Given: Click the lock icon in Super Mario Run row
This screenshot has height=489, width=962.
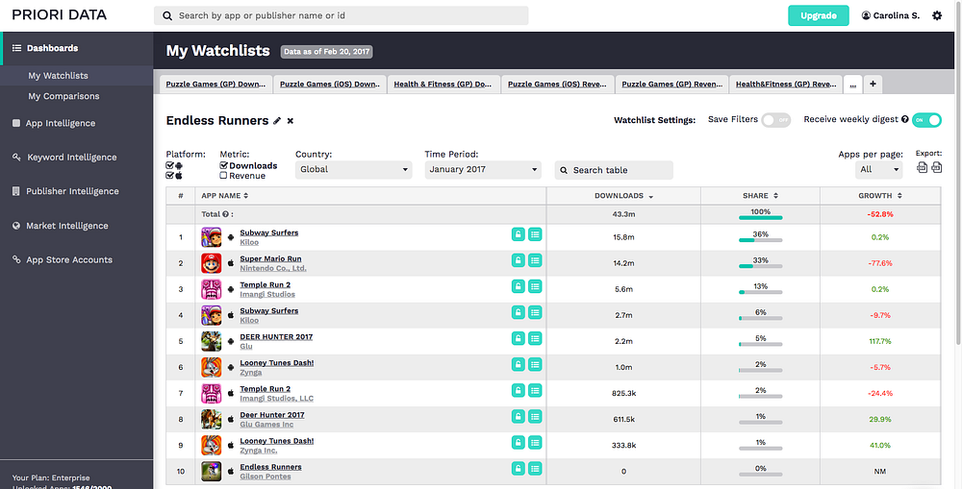Looking at the screenshot, I should 519,260.
